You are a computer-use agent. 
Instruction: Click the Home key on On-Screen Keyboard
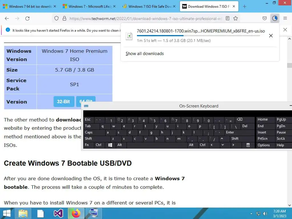(265, 119)
